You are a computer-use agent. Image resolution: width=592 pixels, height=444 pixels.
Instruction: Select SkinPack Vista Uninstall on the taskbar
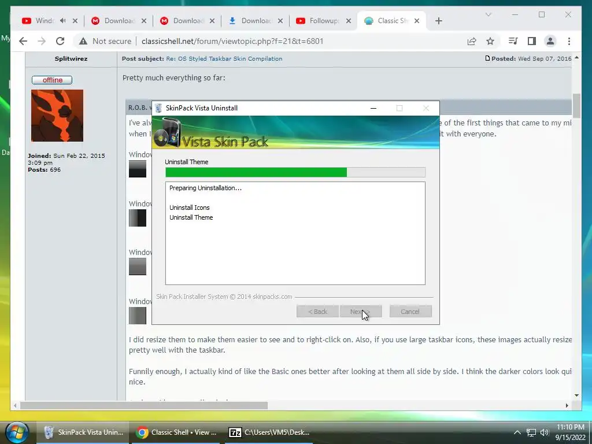pyautogui.click(x=84, y=432)
